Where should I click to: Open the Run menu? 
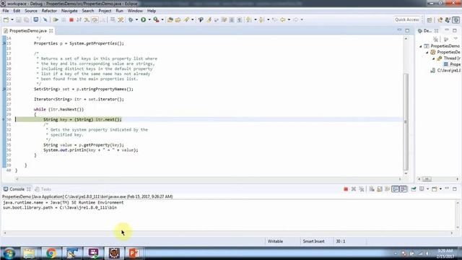tap(119, 11)
